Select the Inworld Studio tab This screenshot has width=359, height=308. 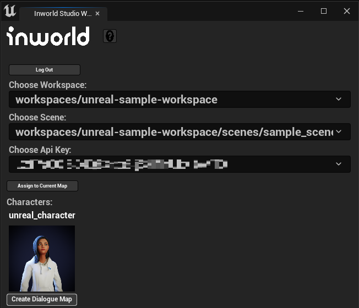tap(63, 14)
